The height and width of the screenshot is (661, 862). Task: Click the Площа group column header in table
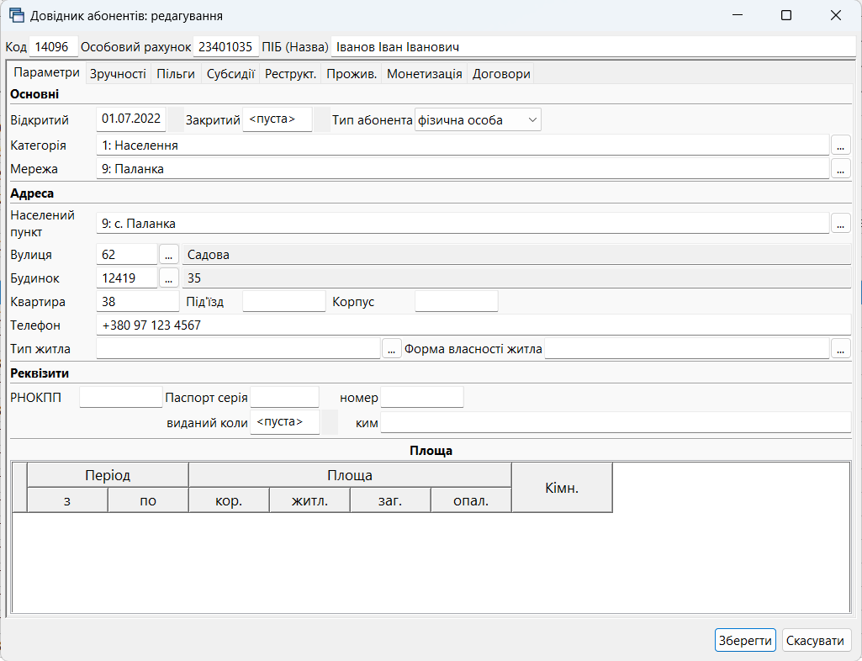coord(350,475)
